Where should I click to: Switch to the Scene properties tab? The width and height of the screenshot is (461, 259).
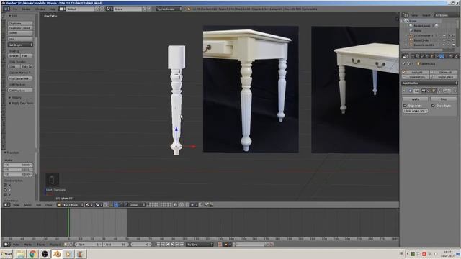(x=422, y=56)
